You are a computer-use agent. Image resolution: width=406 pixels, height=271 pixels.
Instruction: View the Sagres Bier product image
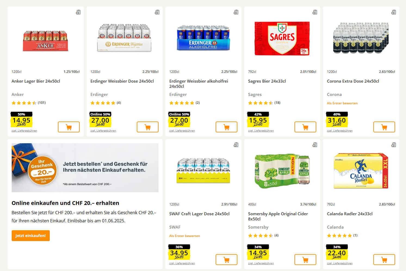(x=282, y=38)
